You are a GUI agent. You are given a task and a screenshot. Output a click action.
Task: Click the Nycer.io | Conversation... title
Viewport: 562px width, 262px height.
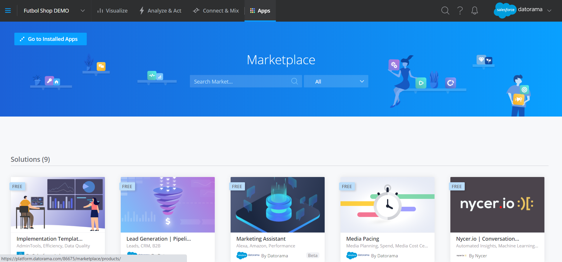click(488, 239)
